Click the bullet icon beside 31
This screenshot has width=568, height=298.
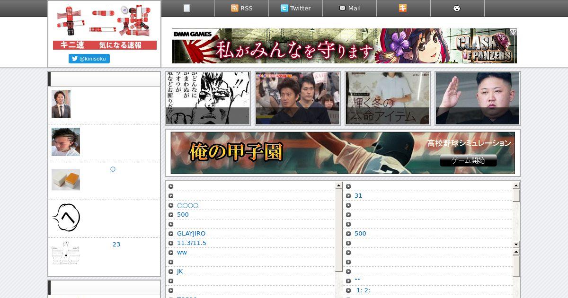tap(348, 196)
